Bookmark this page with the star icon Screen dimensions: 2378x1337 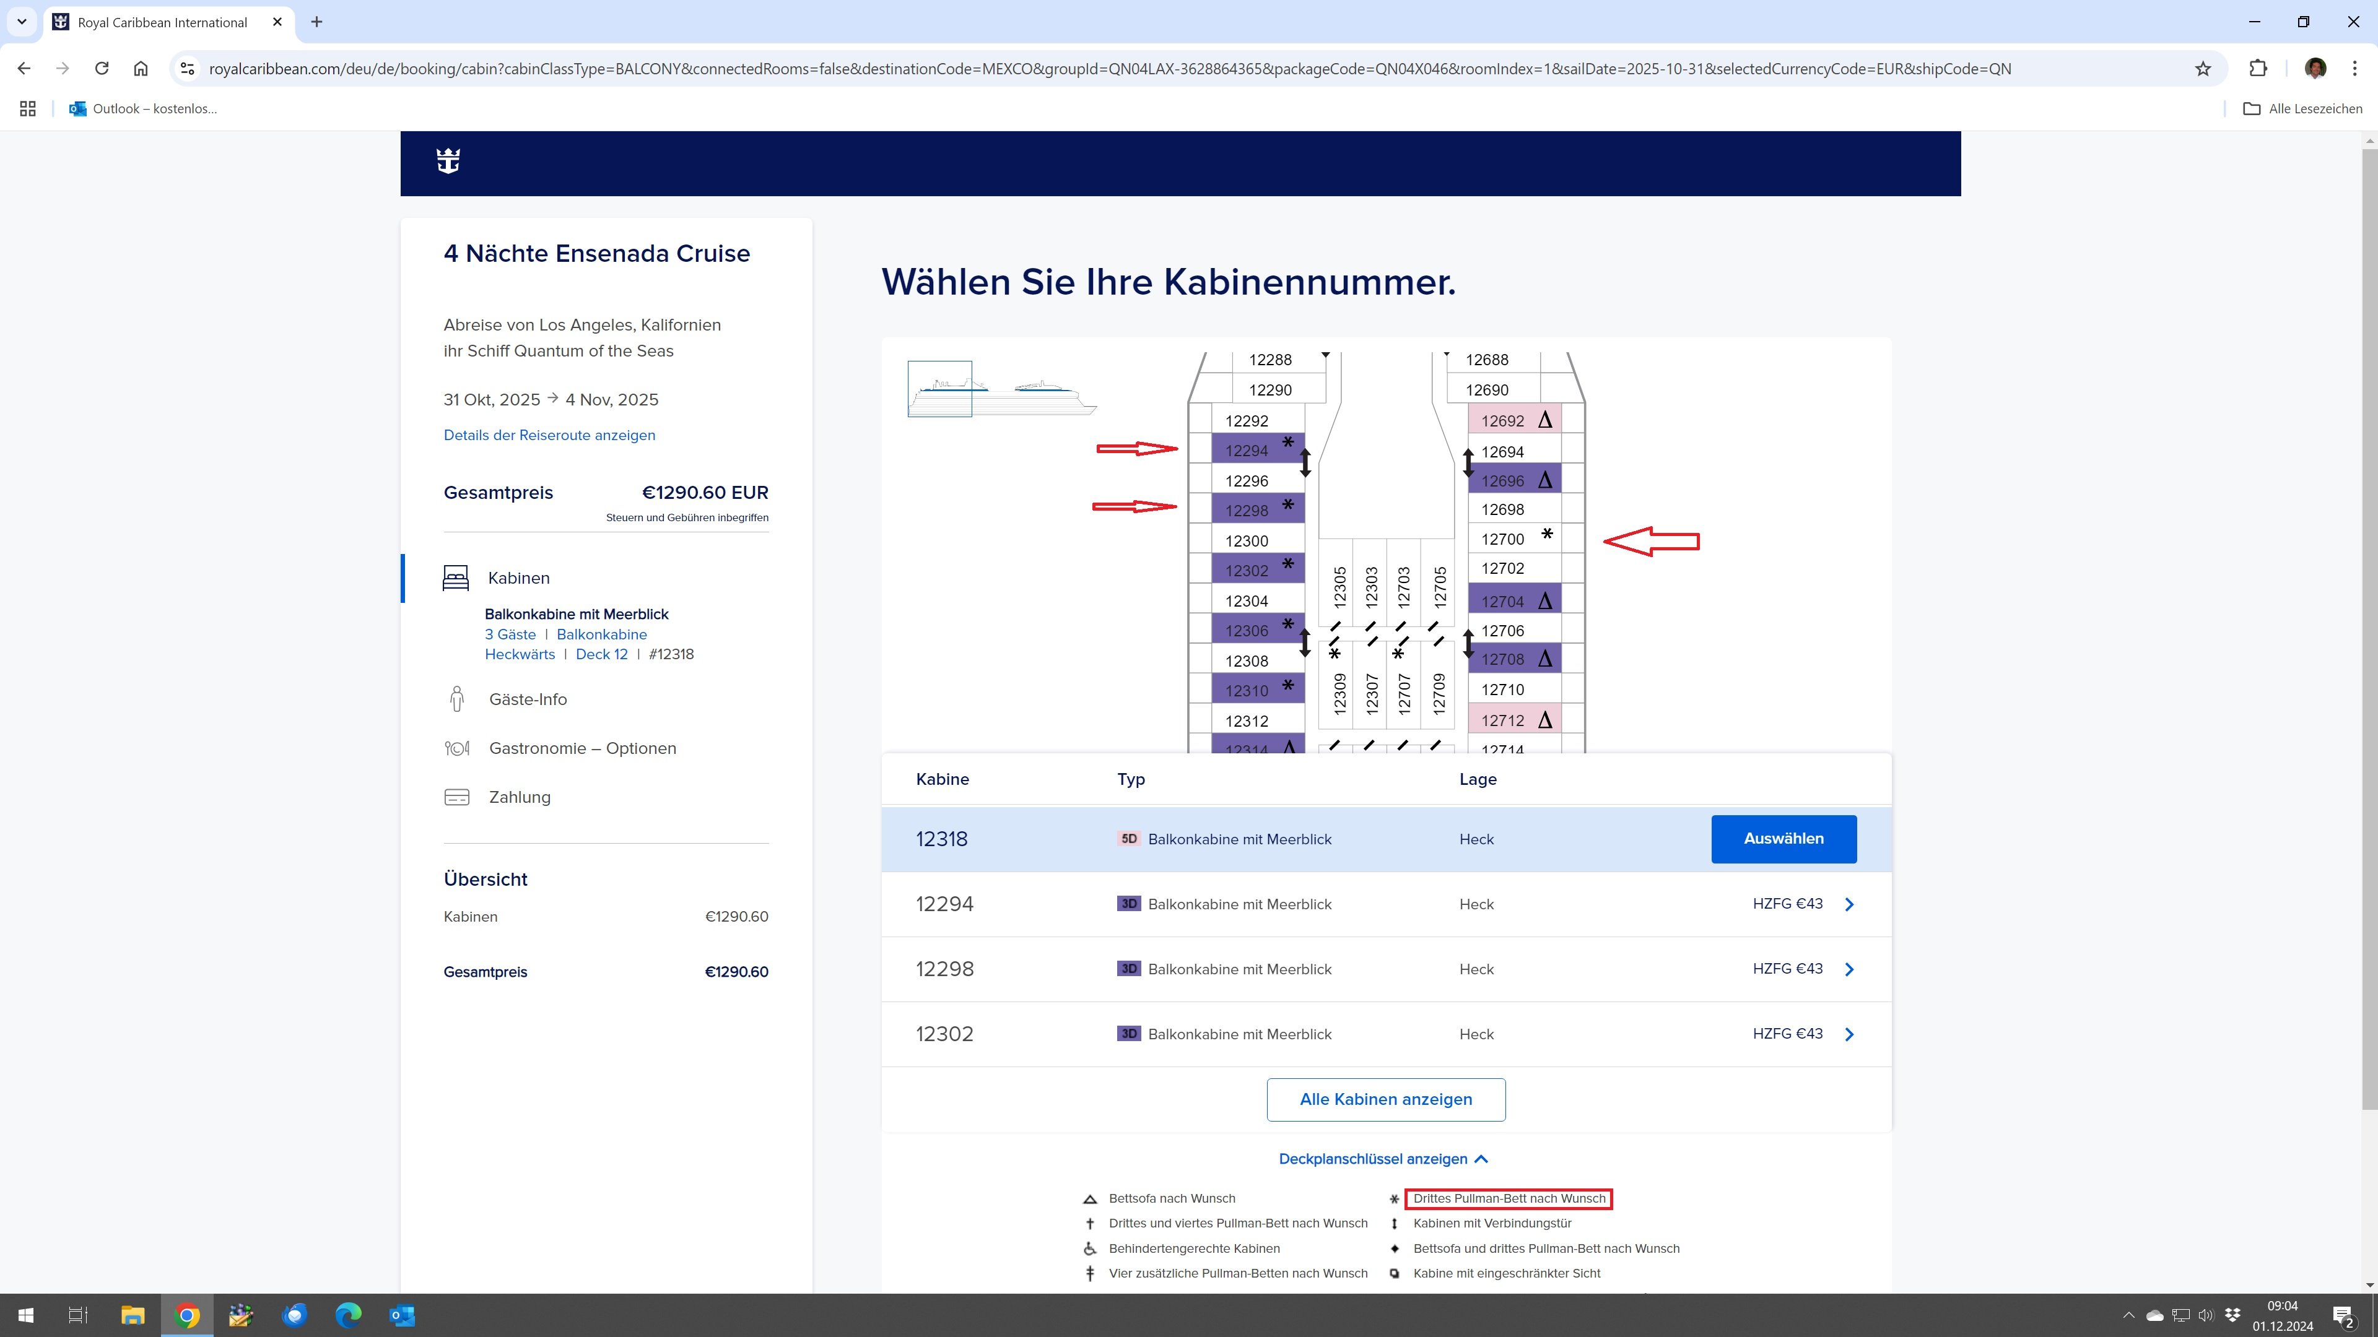pyautogui.click(x=2203, y=68)
